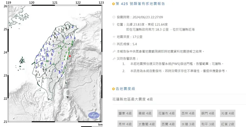This screenshot has width=246, height=127.
Task: Click the weather agency logo on the map
Action: 94,115
